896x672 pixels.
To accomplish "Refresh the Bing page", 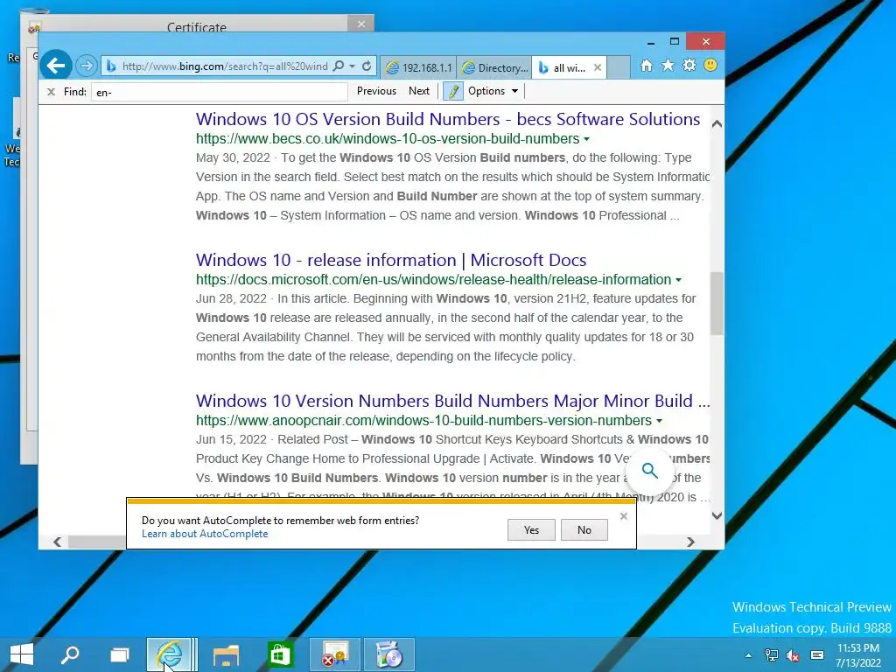I will [x=367, y=66].
